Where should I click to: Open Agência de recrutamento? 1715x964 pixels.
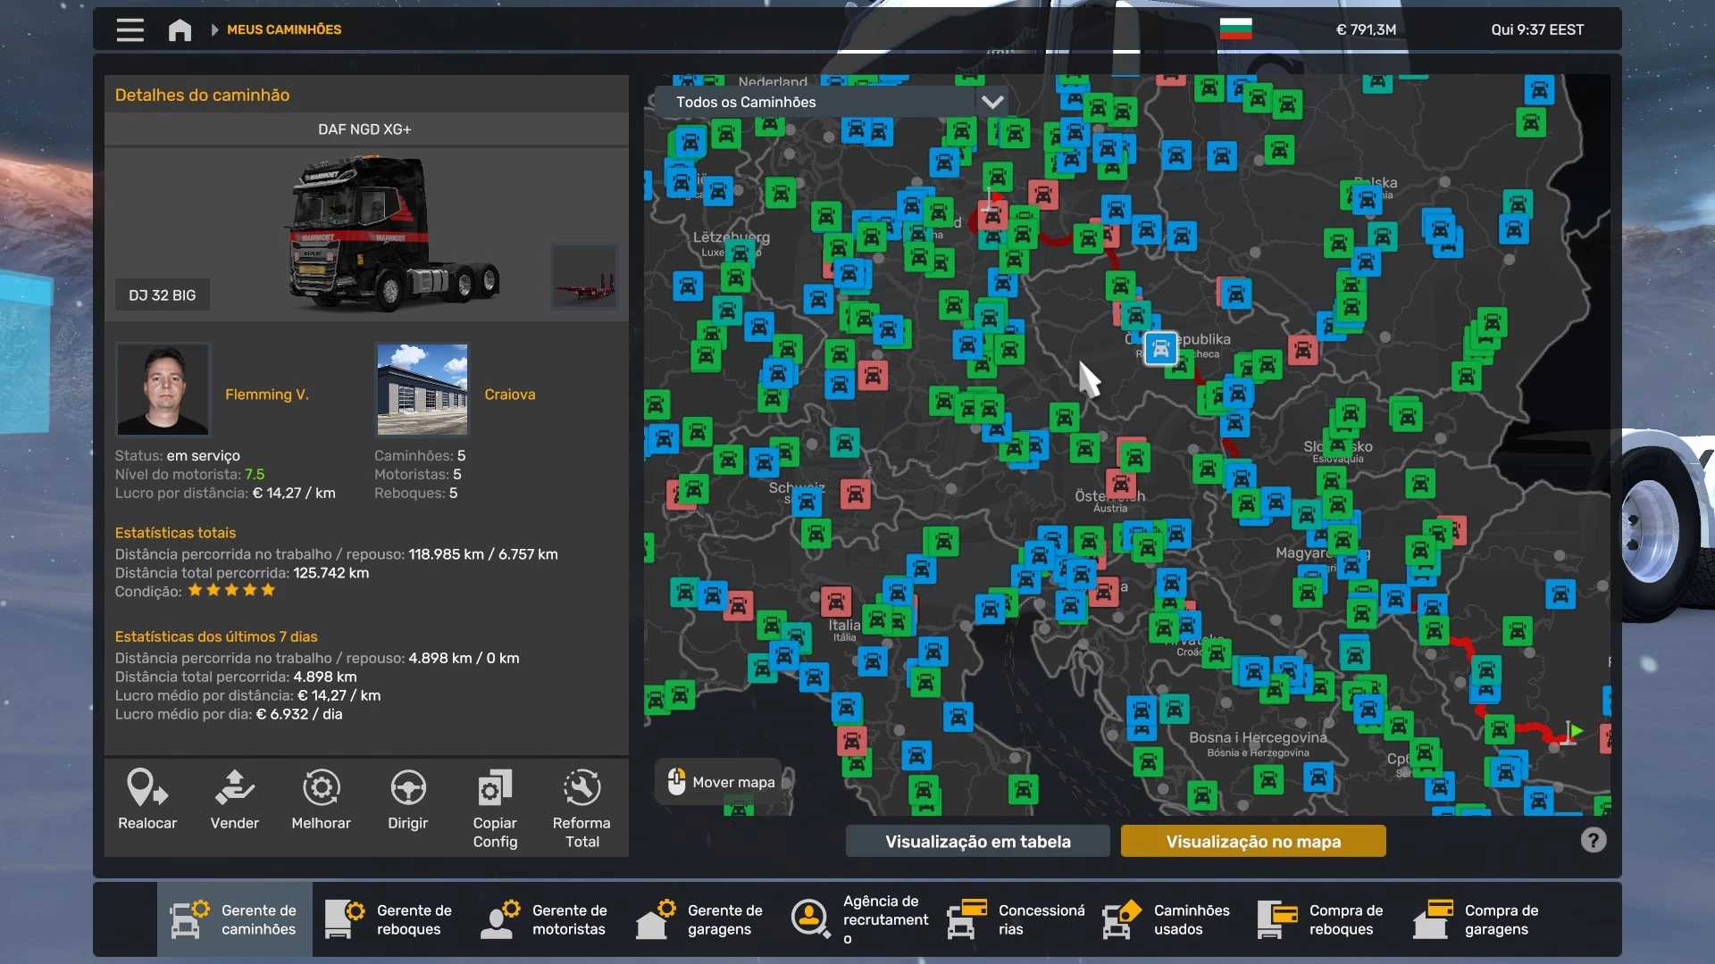(x=859, y=919)
